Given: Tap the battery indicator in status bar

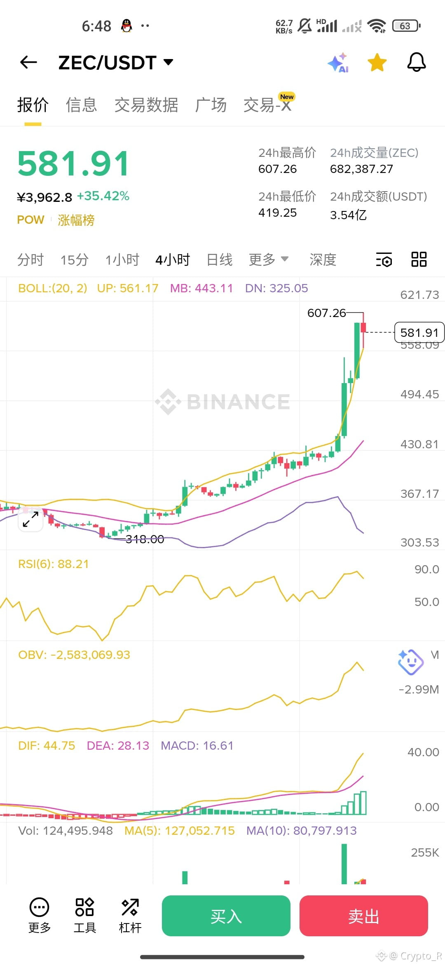Looking at the screenshot, I should tap(406, 26).
